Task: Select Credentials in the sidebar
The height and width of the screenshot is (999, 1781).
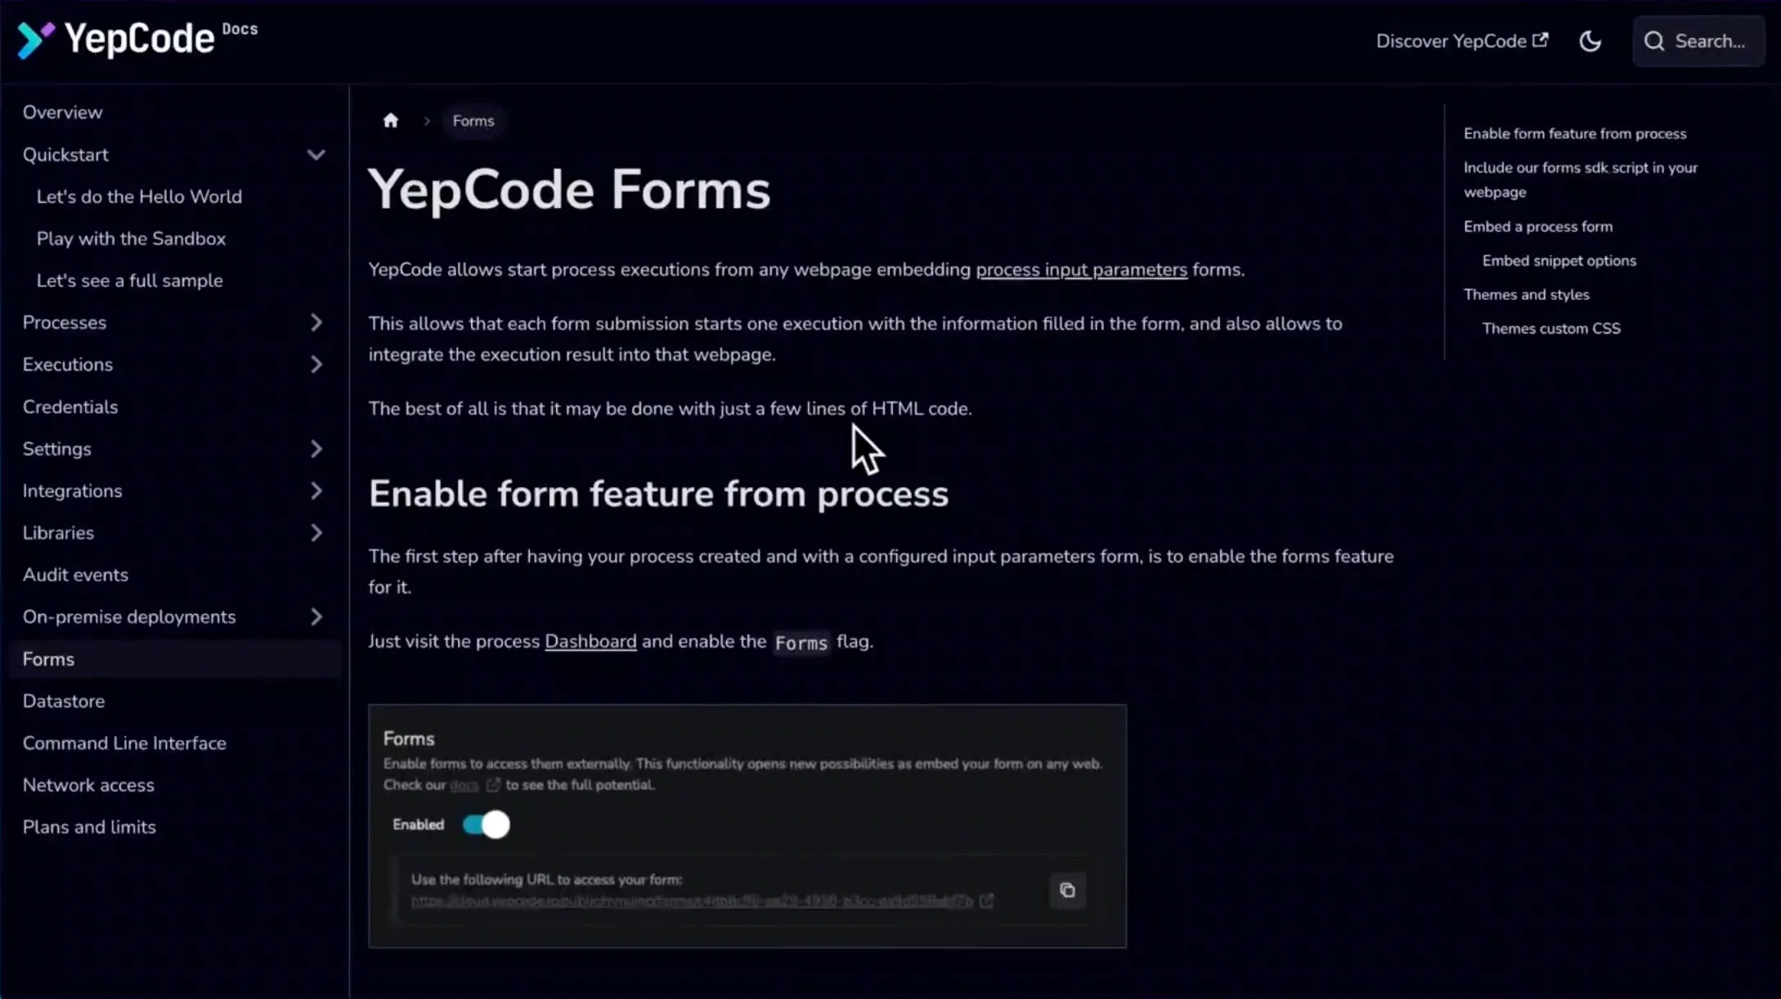Action: click(70, 407)
